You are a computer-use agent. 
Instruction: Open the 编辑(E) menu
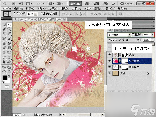click(x=18, y=8)
